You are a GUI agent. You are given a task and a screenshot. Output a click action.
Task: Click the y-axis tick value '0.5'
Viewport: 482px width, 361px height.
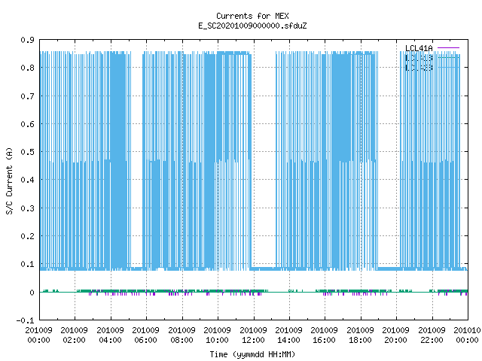pyautogui.click(x=27, y=152)
